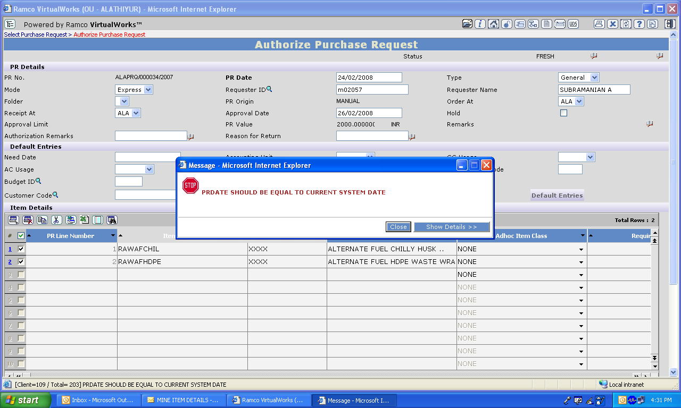
Task: Click the UDS toolbar icon
Action: 573,24
